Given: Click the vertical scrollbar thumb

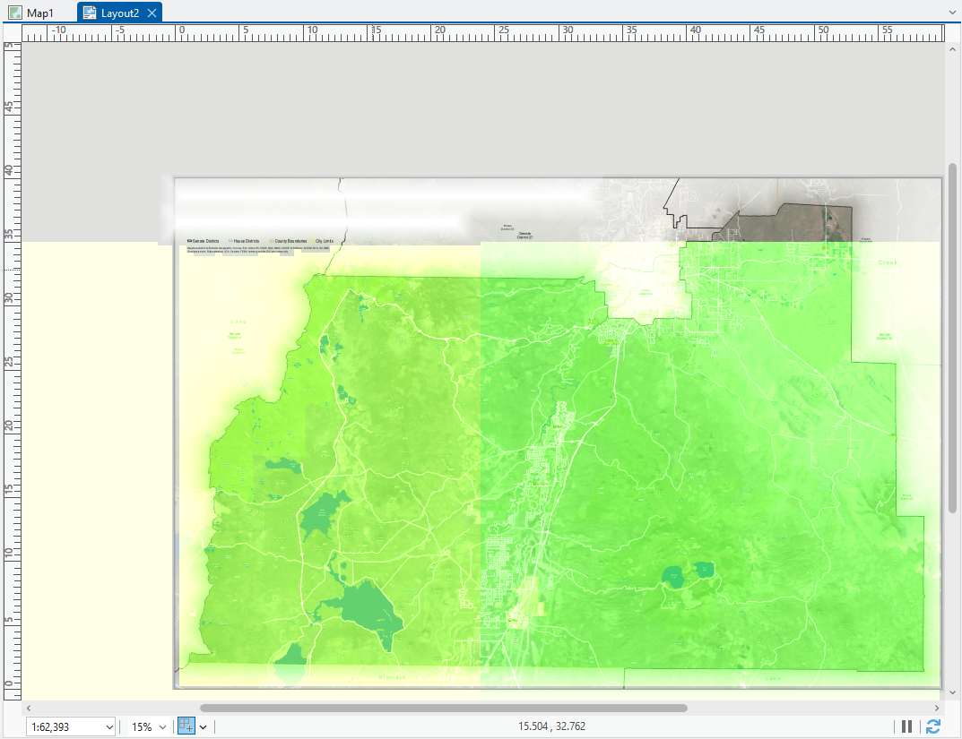Looking at the screenshot, I should pos(953,338).
